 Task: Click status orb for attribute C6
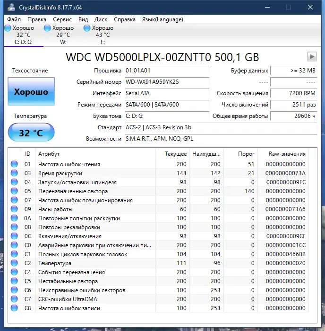[14, 290]
